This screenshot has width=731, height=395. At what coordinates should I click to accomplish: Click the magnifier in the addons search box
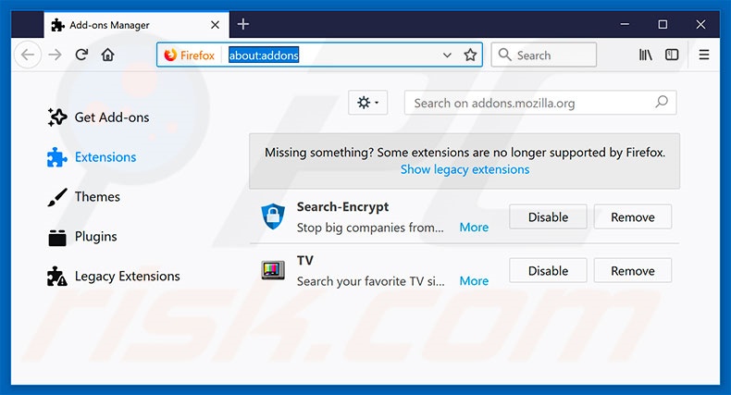(662, 102)
